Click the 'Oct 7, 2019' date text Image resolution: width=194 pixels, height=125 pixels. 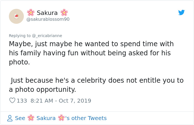tap(75, 101)
